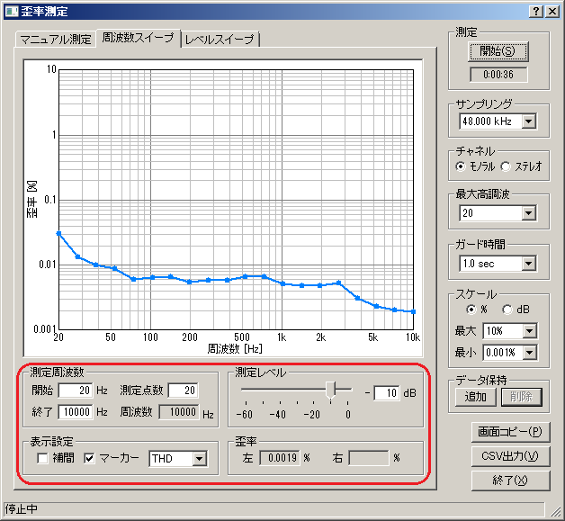Start measurement with 開始(S) button

tap(498, 51)
